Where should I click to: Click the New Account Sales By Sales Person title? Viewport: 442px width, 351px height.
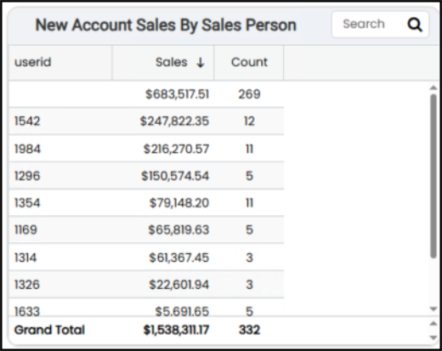[x=166, y=25]
